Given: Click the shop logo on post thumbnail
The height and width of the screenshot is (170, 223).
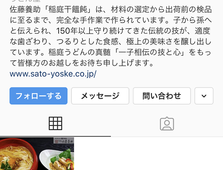Looking at the screenshot, I should [64, 140].
